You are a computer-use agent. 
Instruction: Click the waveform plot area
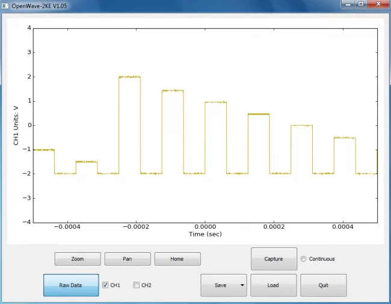coord(205,126)
